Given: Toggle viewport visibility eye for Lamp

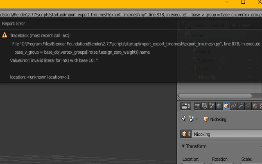Looking at the screenshot, I should pos(250,68).
